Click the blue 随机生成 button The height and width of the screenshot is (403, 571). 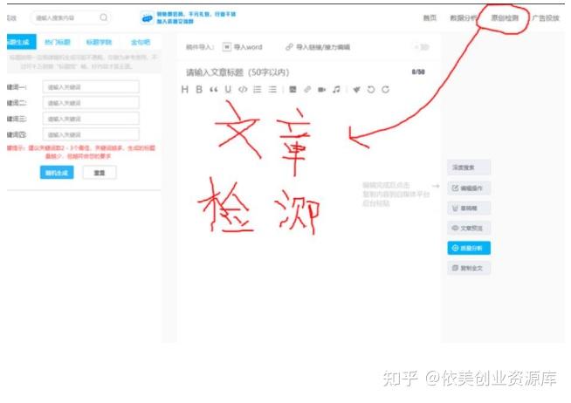(57, 173)
